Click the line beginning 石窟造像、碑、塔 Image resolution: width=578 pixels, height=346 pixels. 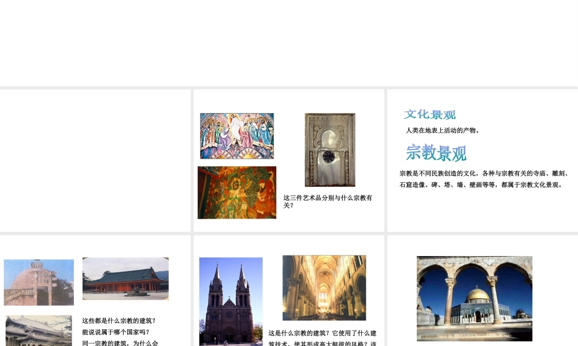coord(481,185)
